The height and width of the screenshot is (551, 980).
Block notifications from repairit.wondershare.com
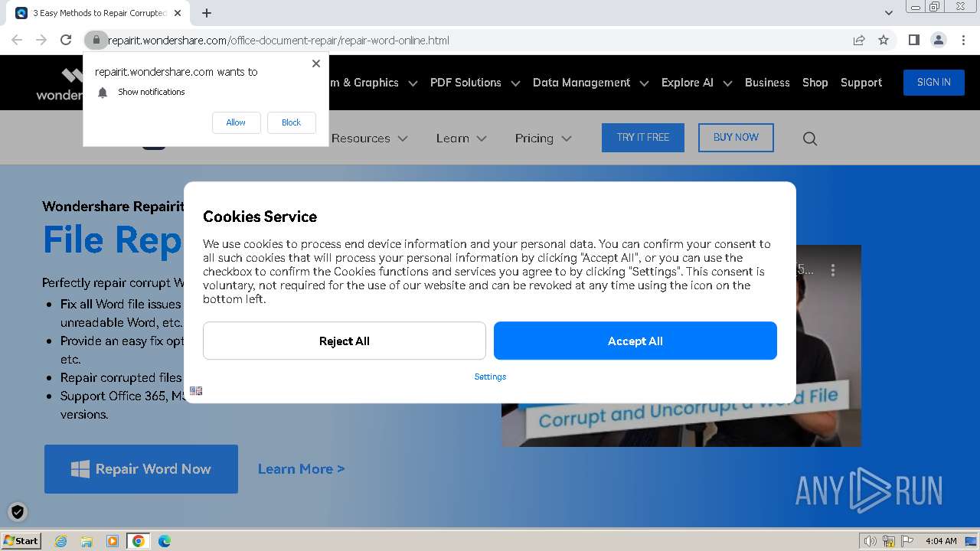coord(291,122)
